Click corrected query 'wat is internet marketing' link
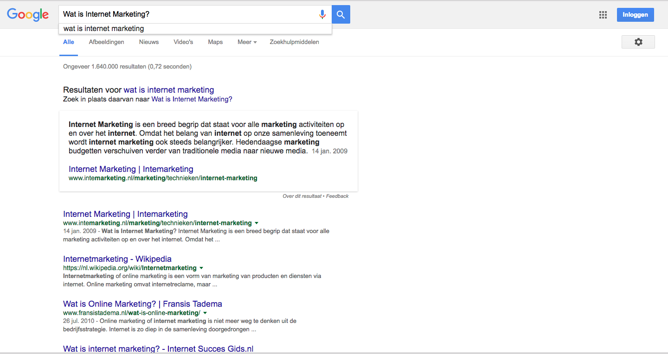Screen dimensions: 668x354 (x=169, y=90)
